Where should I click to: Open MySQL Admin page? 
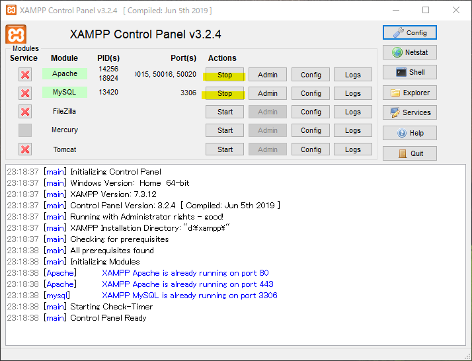267,93
